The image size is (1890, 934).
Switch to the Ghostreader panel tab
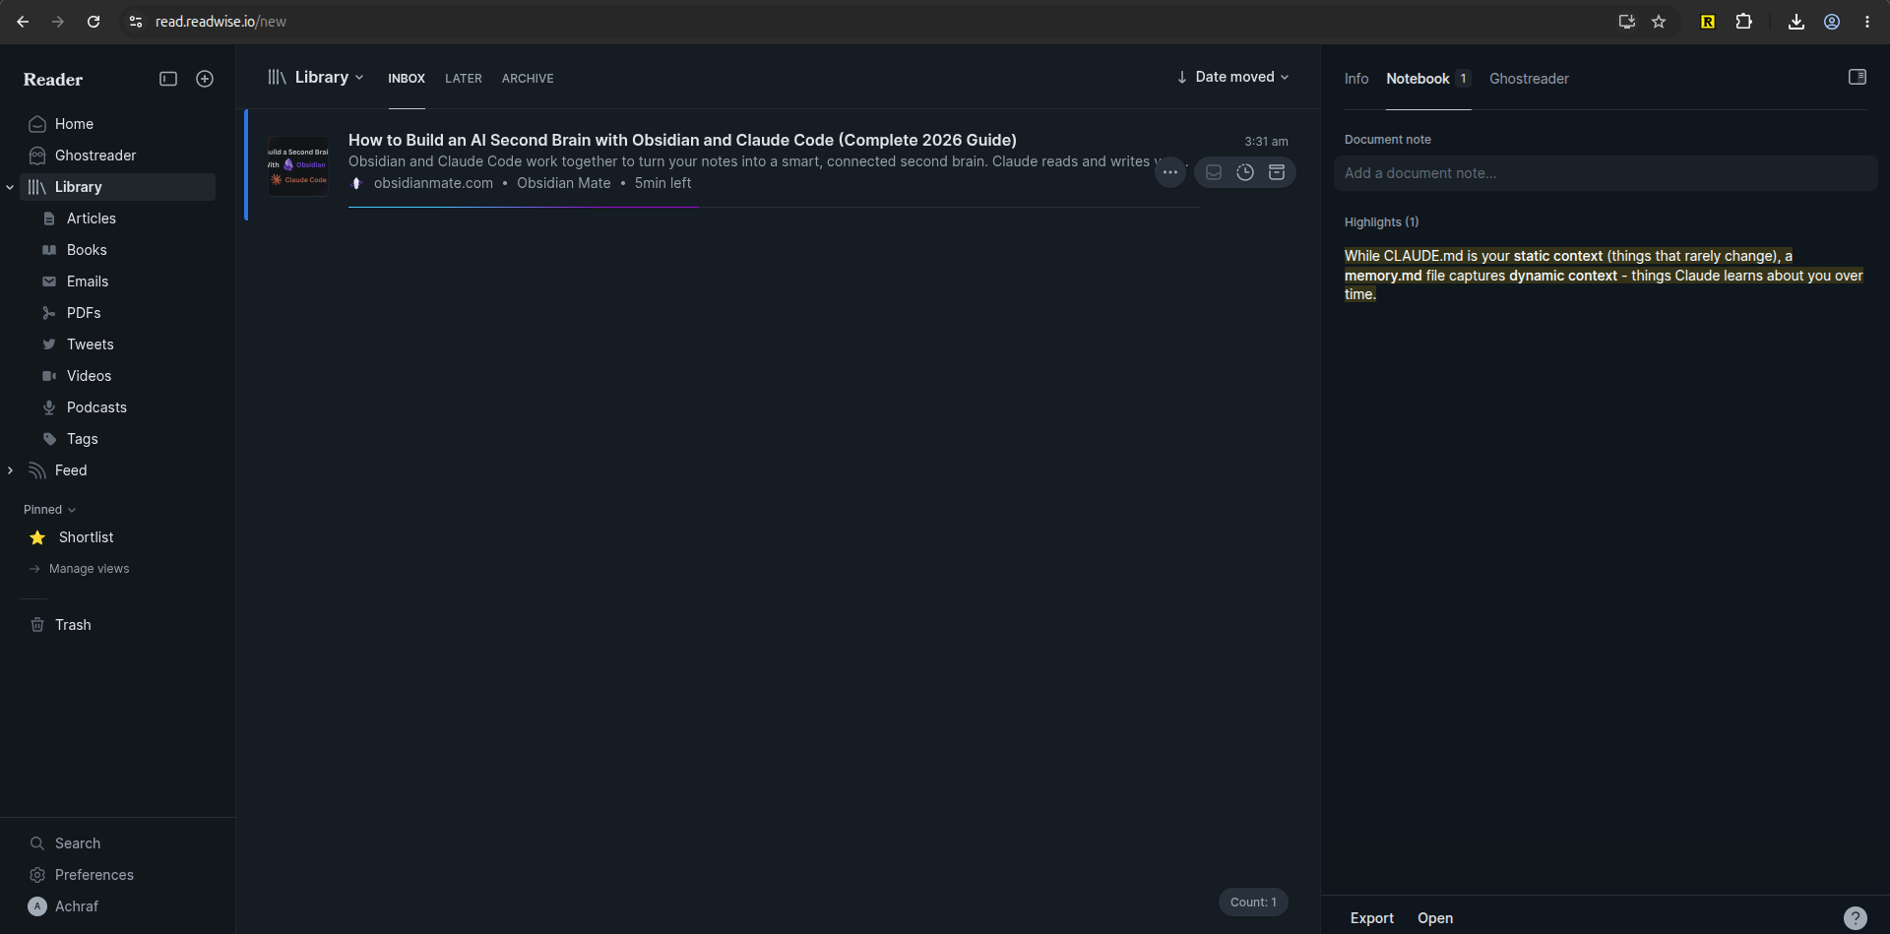pyautogui.click(x=1529, y=79)
